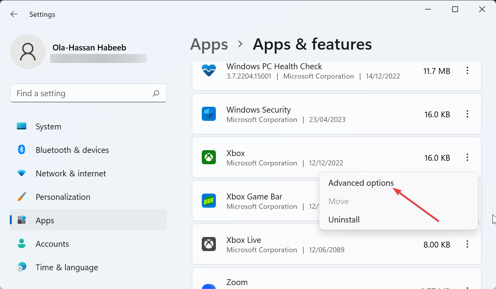Click the back arrow in Settings header
The height and width of the screenshot is (289, 496).
(x=14, y=14)
